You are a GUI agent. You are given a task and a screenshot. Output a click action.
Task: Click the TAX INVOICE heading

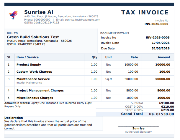(145, 12)
